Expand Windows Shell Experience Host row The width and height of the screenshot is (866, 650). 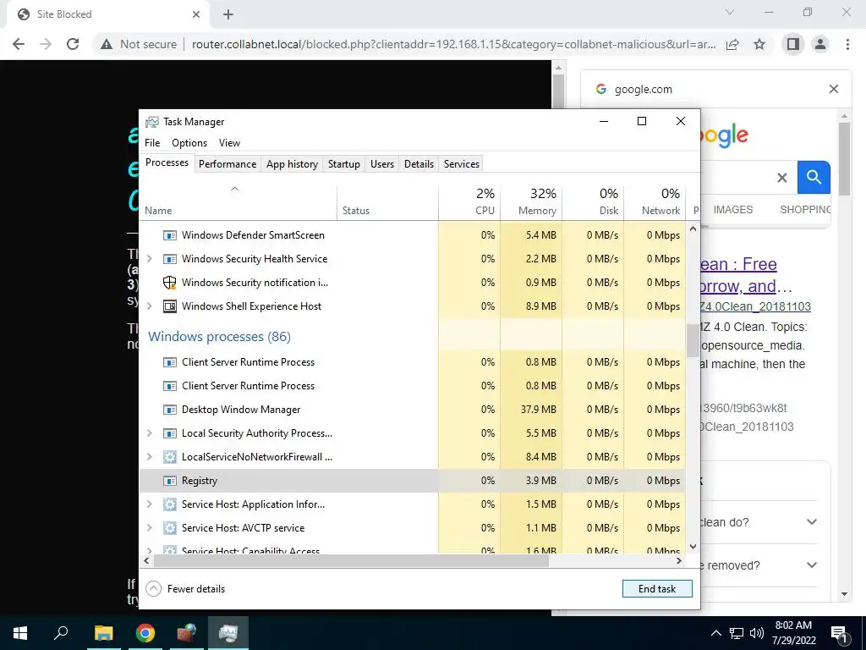click(149, 306)
